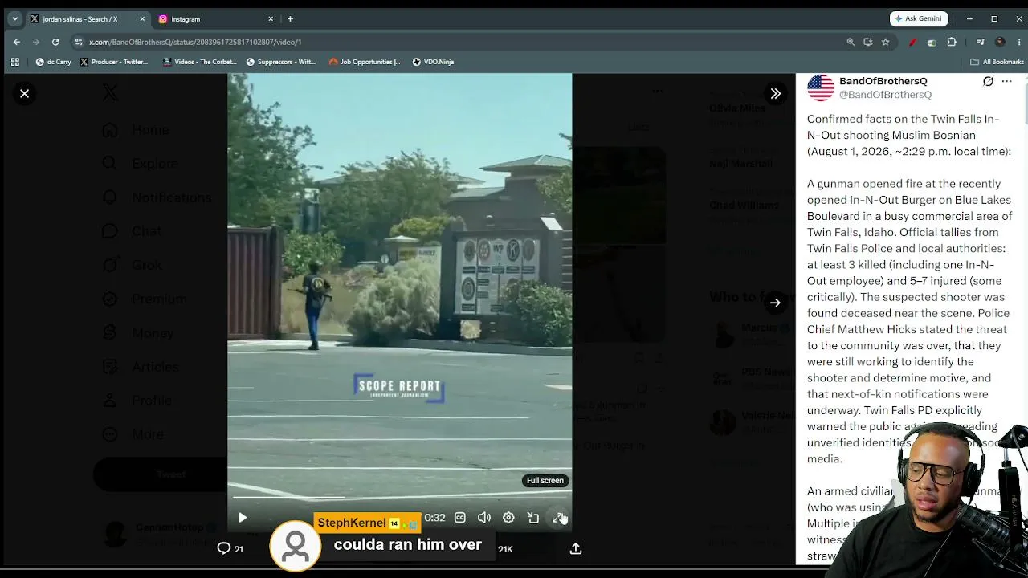Image resolution: width=1028 pixels, height=578 pixels.
Task: Pop video out to picture-in-picture
Action: pyautogui.click(x=533, y=518)
